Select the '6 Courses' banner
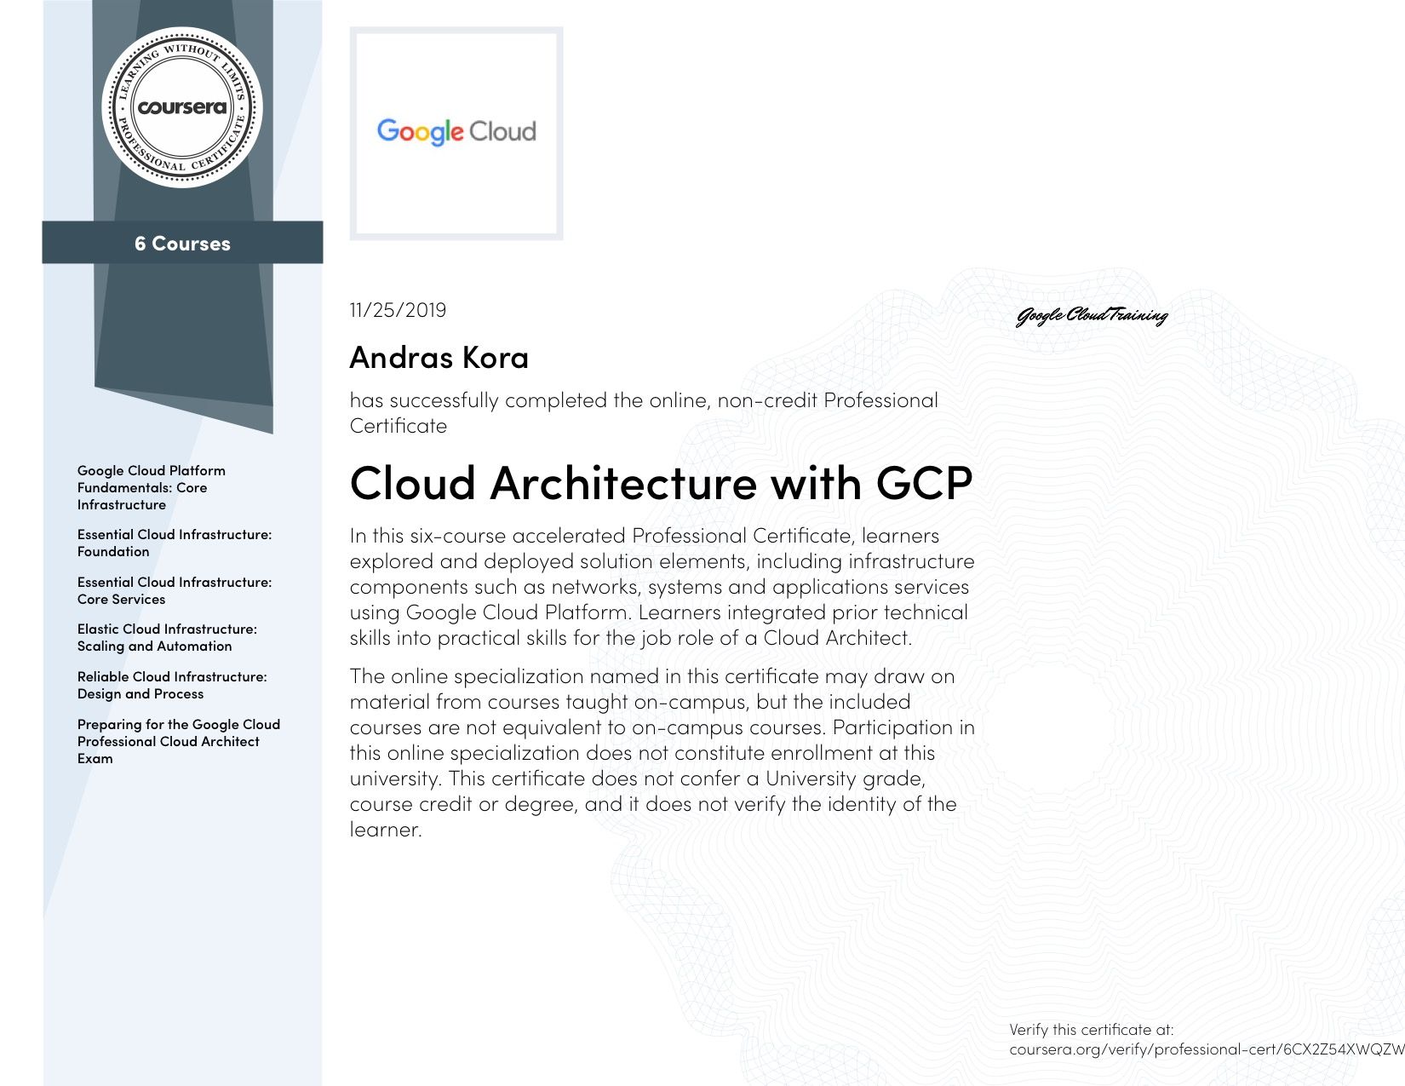 click(182, 243)
